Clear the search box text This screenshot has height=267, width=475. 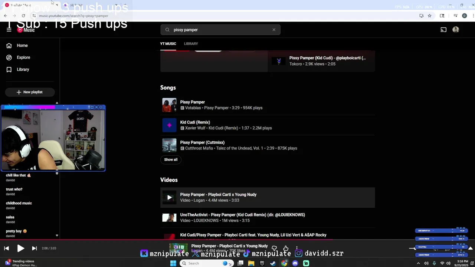(274, 30)
